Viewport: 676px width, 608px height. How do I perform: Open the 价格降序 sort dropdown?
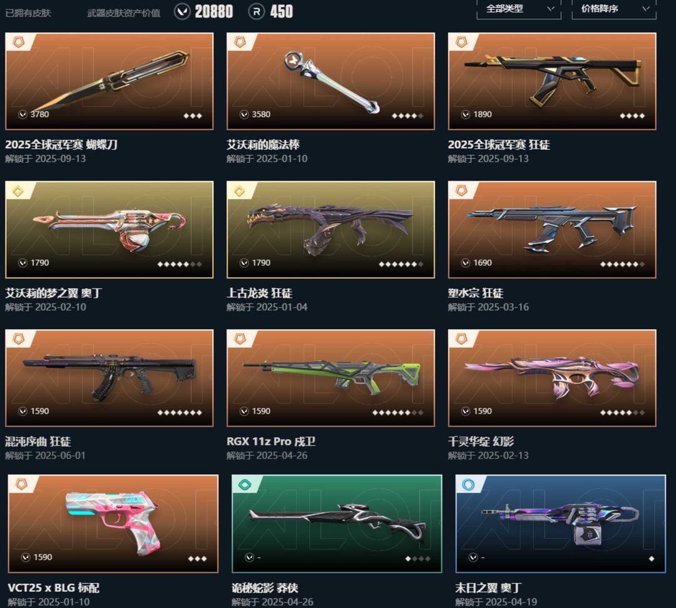613,9
